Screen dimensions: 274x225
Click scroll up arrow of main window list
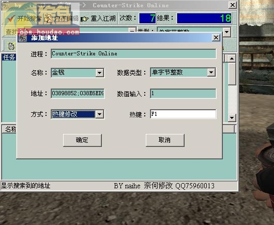pos(232,58)
